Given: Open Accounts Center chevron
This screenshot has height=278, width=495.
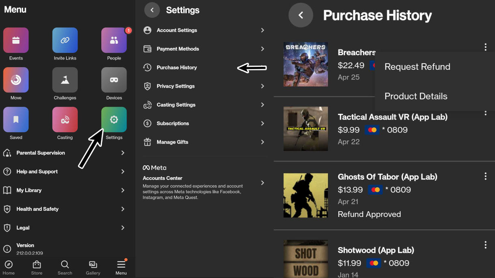Looking at the screenshot, I should [263, 183].
